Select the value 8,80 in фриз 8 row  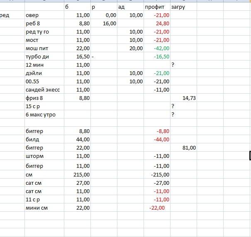tap(84, 98)
